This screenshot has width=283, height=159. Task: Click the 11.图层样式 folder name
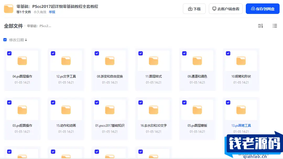pyautogui.click(x=154, y=76)
